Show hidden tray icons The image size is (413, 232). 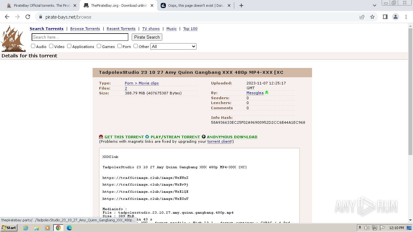(x=360, y=228)
